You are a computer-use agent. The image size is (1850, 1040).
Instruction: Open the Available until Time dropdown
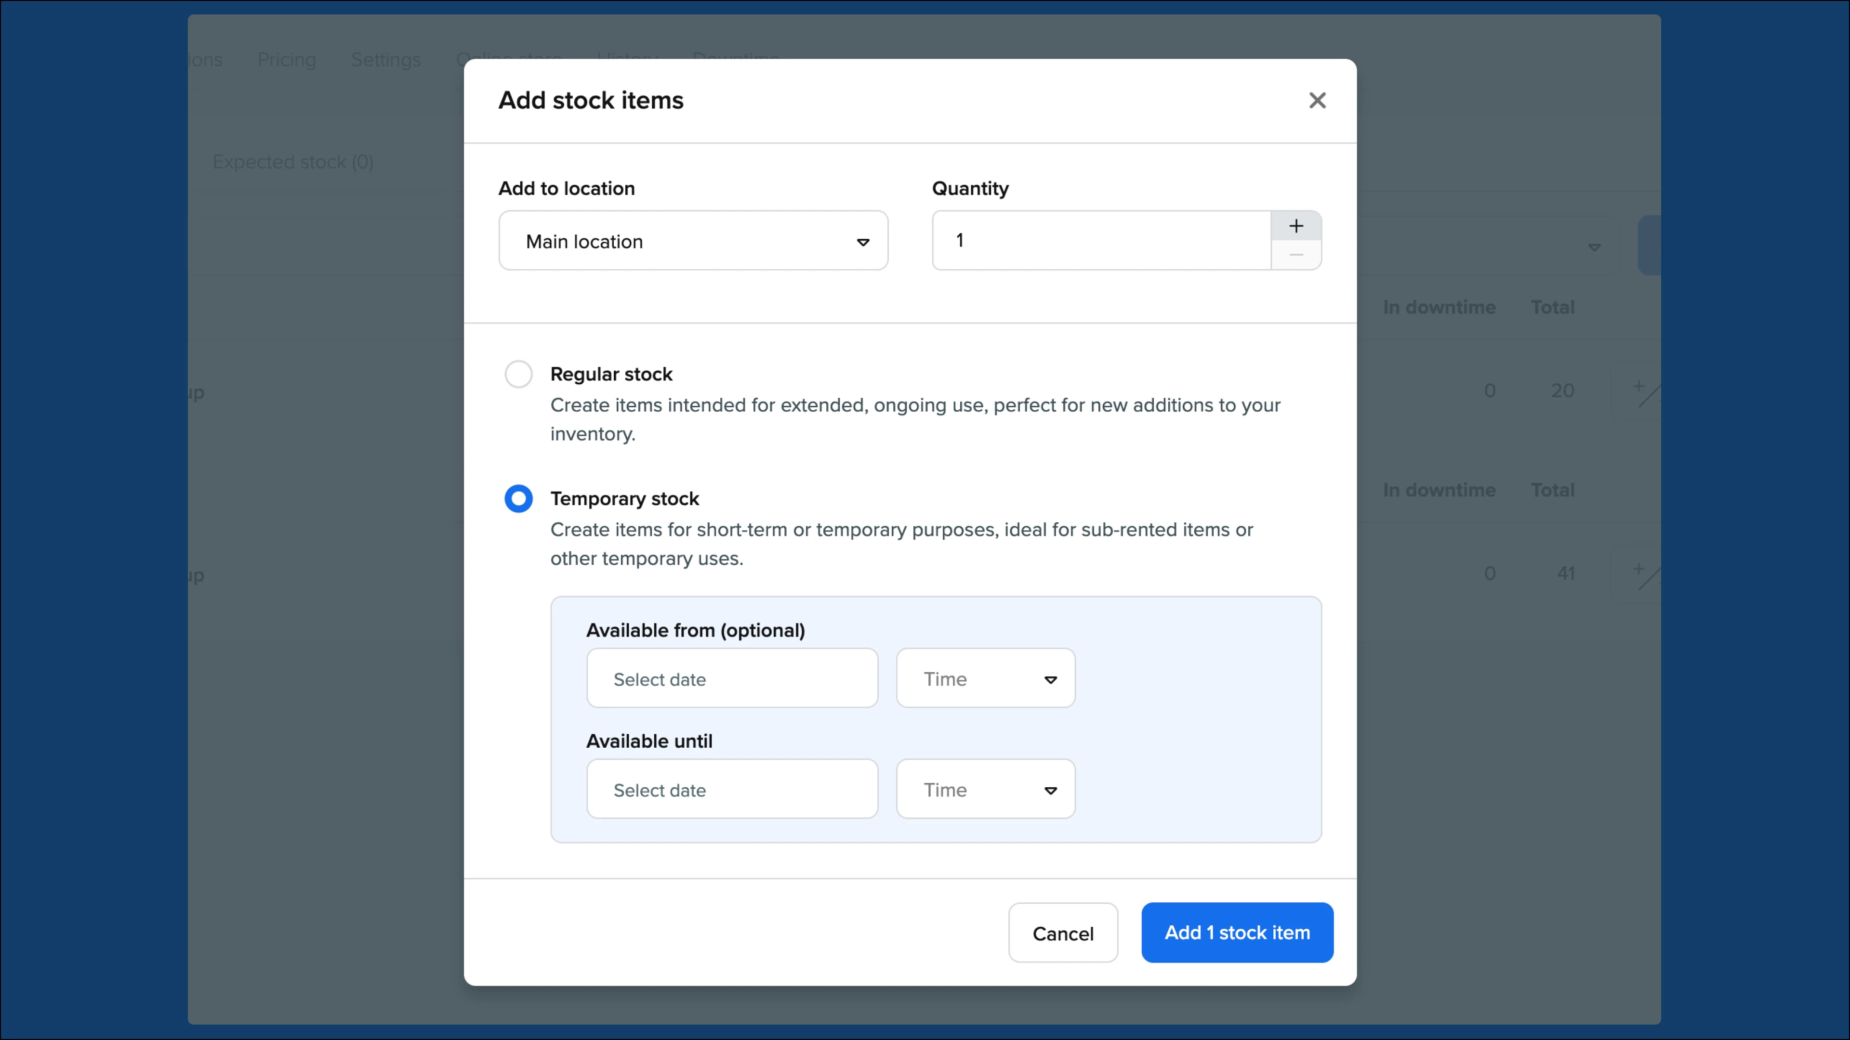pos(985,790)
